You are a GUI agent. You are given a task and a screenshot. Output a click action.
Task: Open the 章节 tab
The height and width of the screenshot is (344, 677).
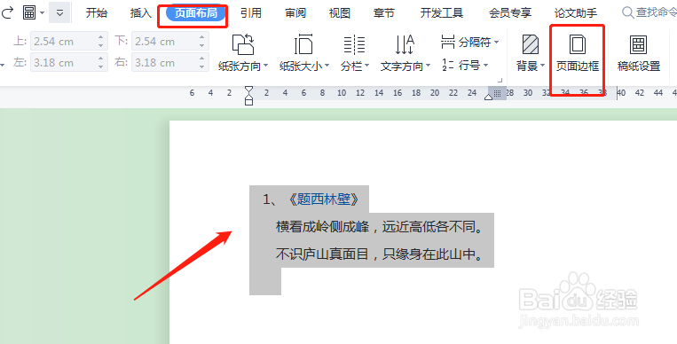(x=384, y=13)
